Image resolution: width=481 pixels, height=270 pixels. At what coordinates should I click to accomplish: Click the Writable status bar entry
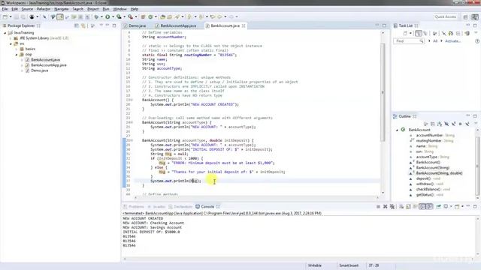click(x=315, y=265)
